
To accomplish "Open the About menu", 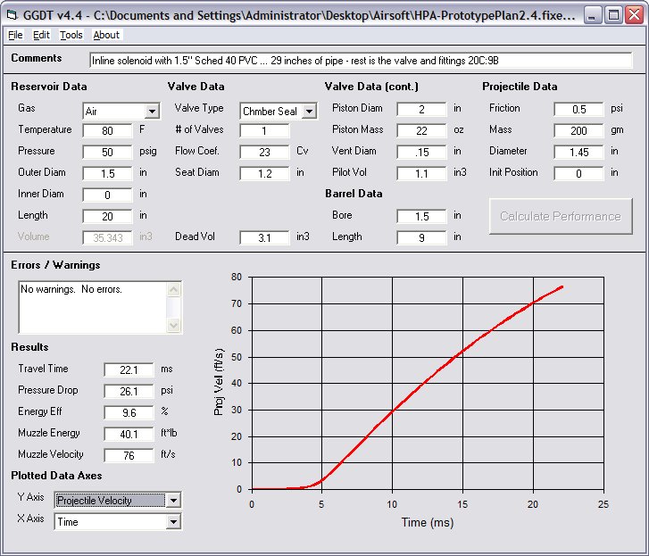I will click(x=106, y=35).
